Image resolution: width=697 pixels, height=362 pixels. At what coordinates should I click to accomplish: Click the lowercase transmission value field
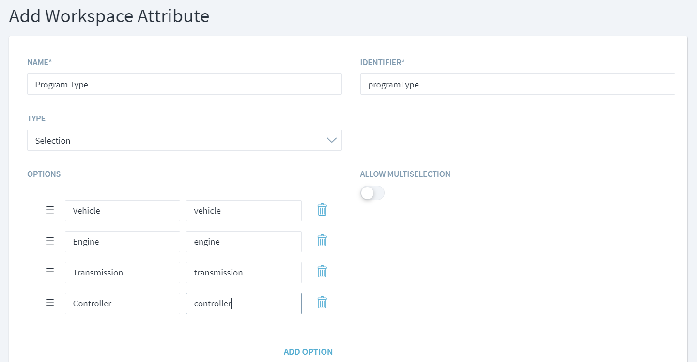click(244, 273)
